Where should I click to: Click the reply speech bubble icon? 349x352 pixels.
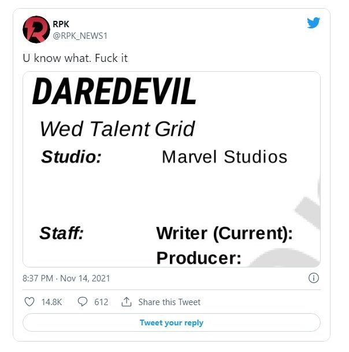point(82,302)
